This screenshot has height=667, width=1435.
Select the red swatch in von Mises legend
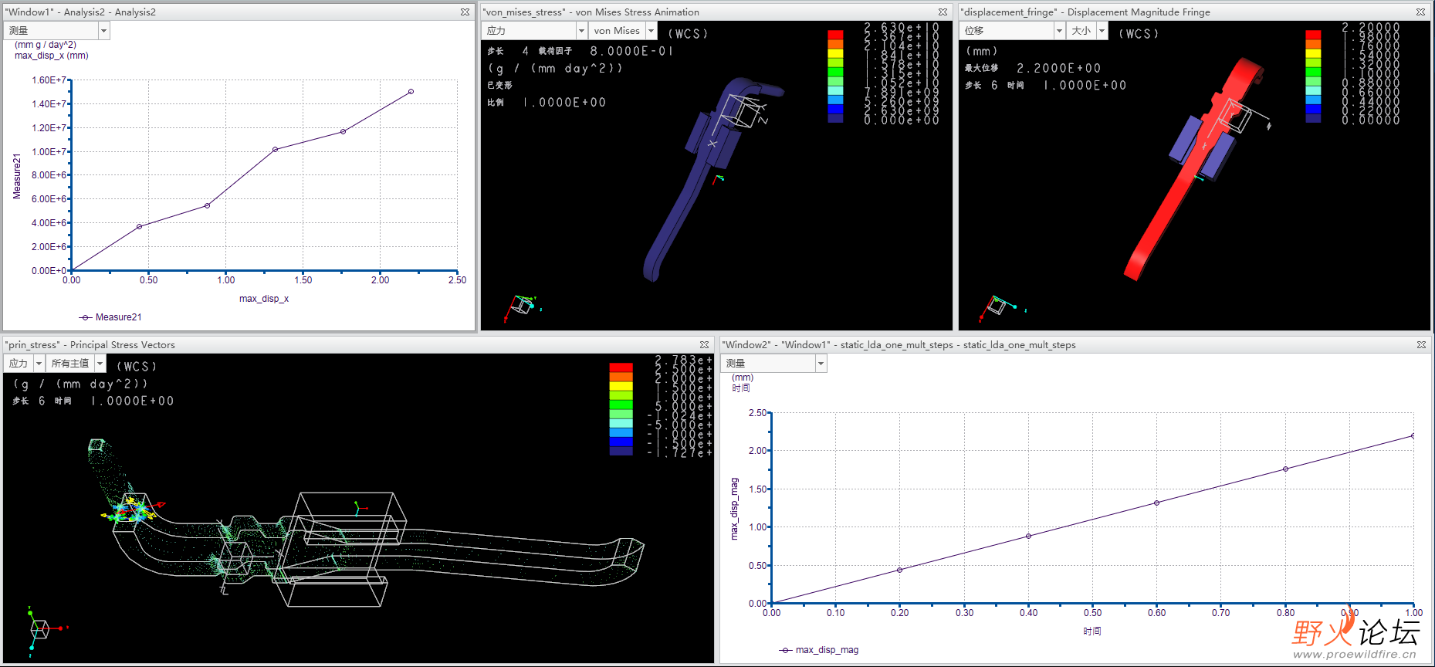click(x=835, y=35)
